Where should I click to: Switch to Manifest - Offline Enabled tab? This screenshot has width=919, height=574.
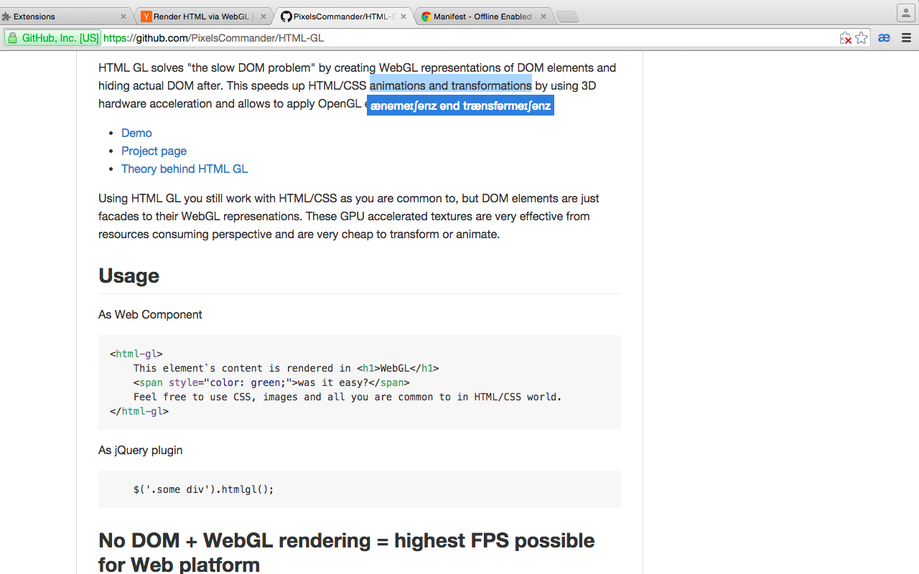tap(482, 17)
